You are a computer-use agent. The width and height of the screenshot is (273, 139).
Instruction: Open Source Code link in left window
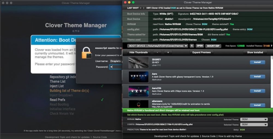pos(100,137)
